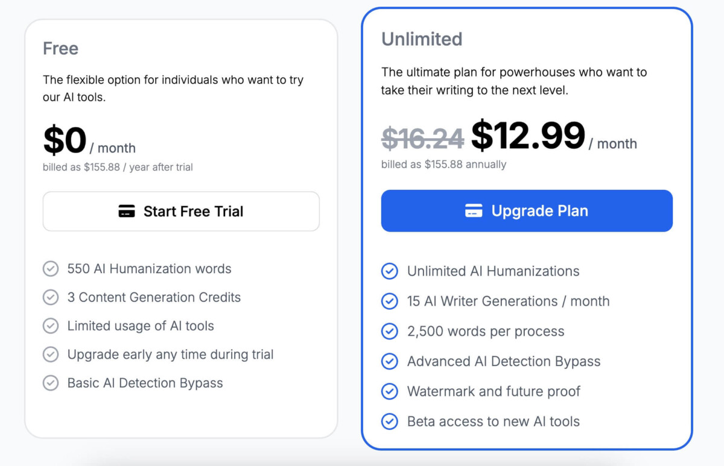The image size is (724, 466).
Task: Select the Free plan heading
Action: click(x=60, y=48)
